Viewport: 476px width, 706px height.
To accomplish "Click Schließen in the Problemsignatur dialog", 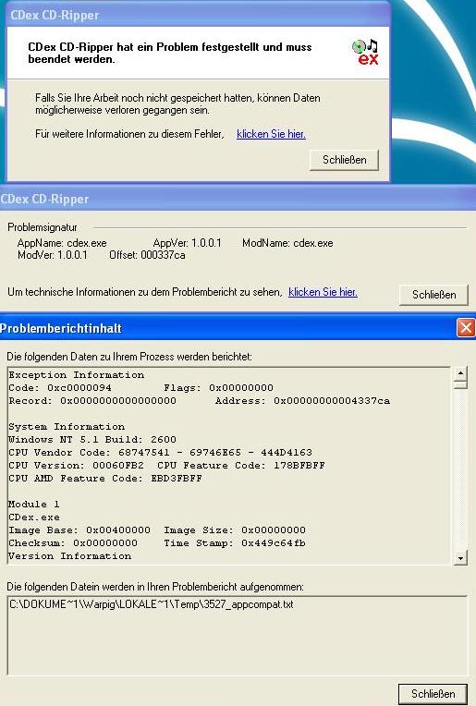I will tap(433, 295).
